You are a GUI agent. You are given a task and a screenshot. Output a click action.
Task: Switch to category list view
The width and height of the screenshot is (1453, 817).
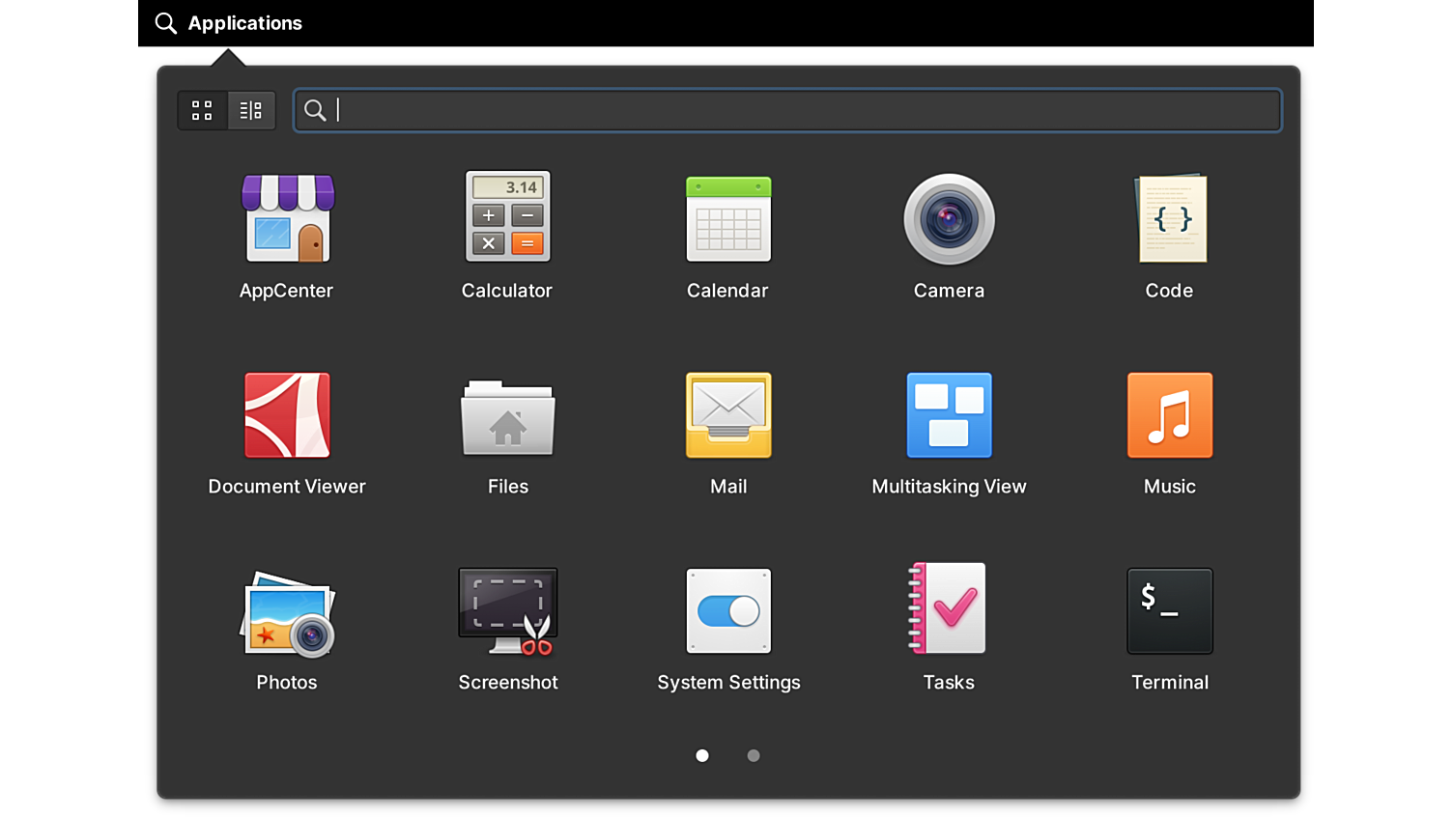point(251,111)
